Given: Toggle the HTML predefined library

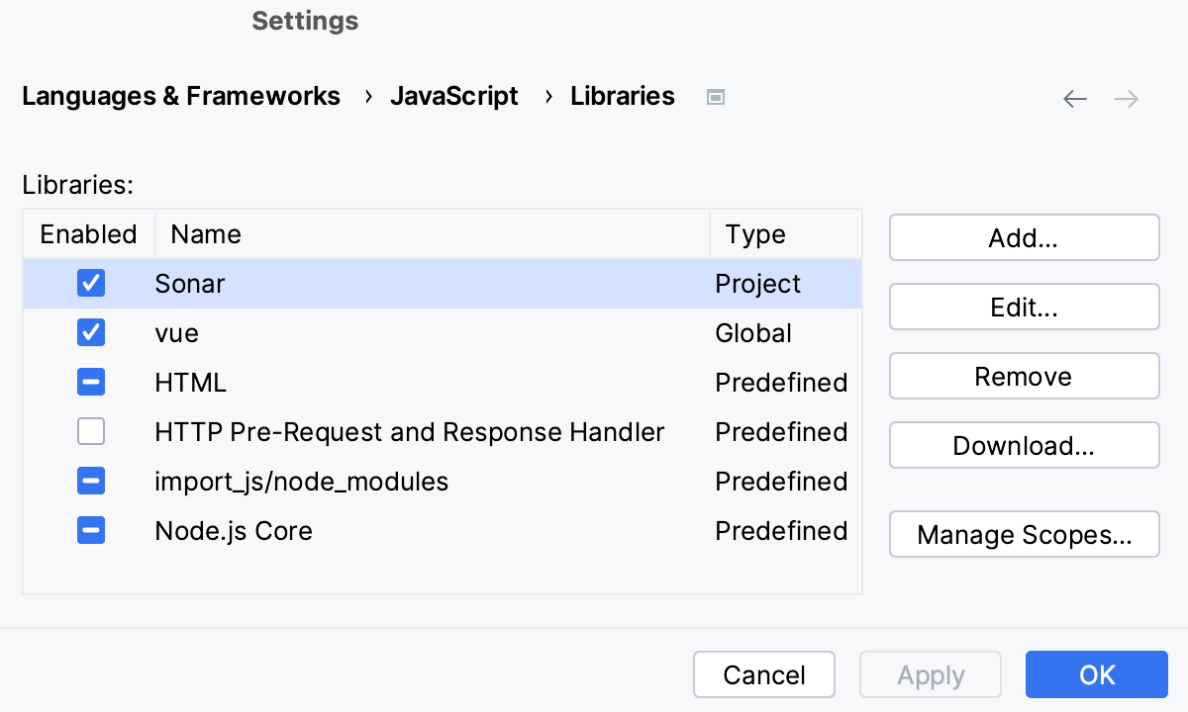Looking at the screenshot, I should pos(90,382).
